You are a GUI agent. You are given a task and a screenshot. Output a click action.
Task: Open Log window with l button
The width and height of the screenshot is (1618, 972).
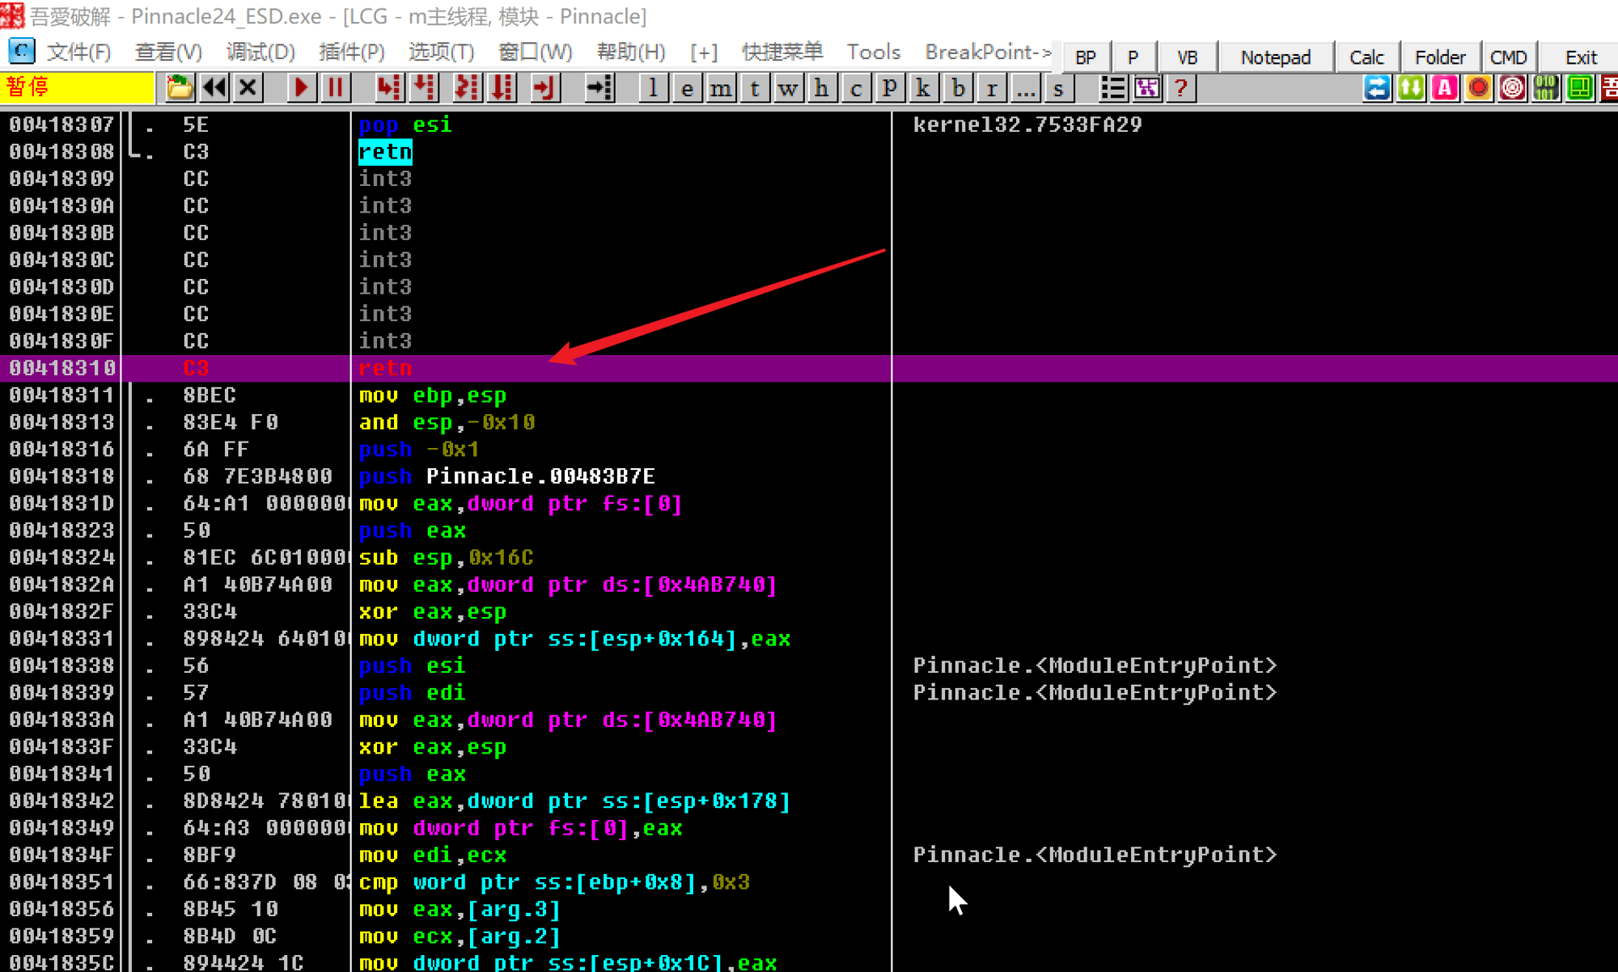[653, 87]
